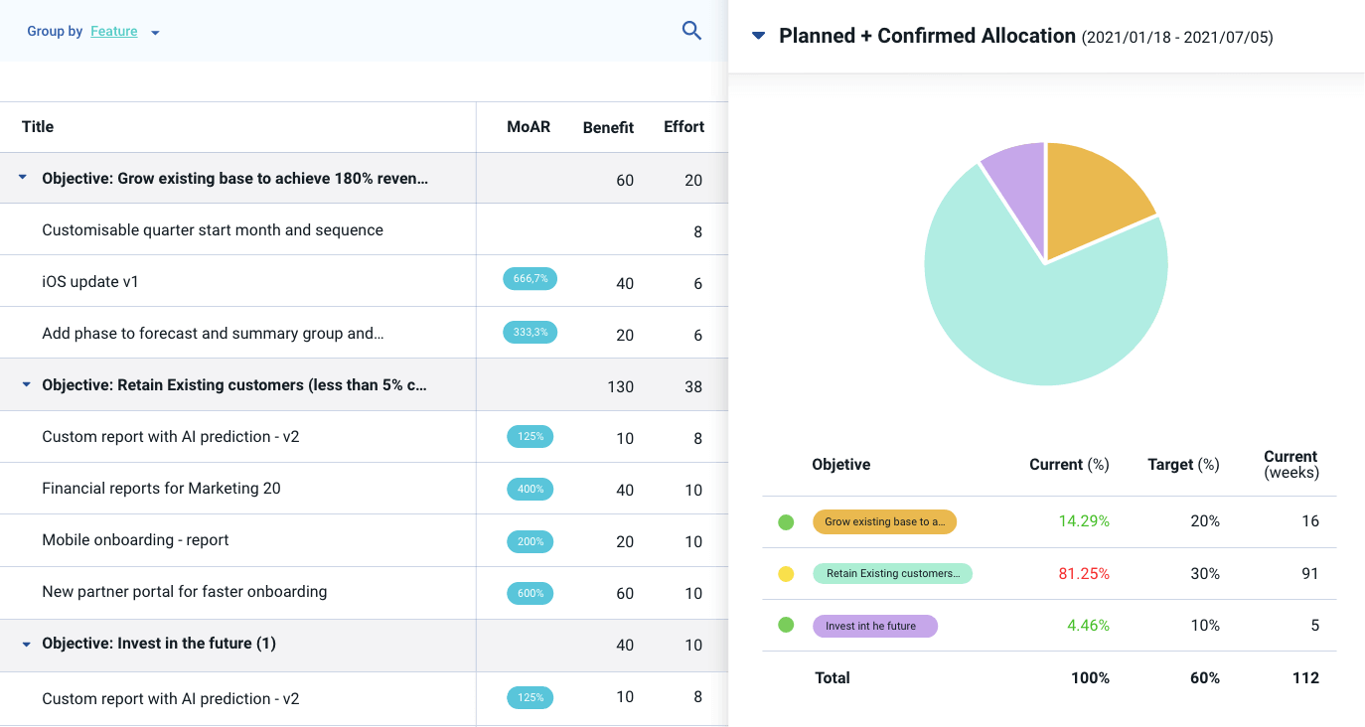Click the 130 benefit for Retain Existing customers objective
The height and width of the screenshot is (727, 1365).
click(x=621, y=386)
